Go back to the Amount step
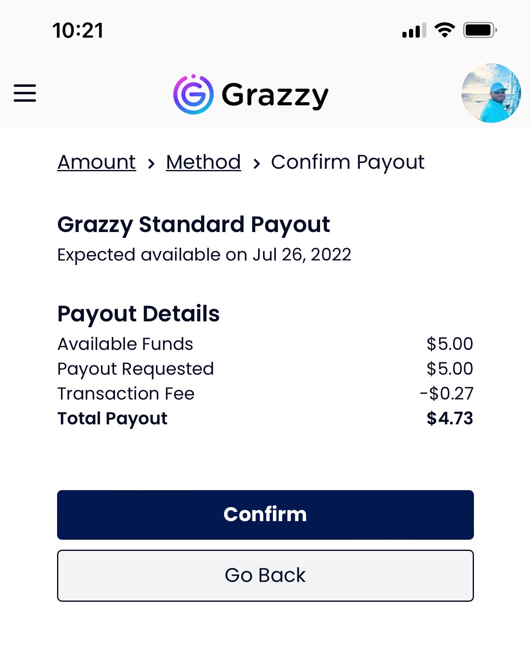 96,162
